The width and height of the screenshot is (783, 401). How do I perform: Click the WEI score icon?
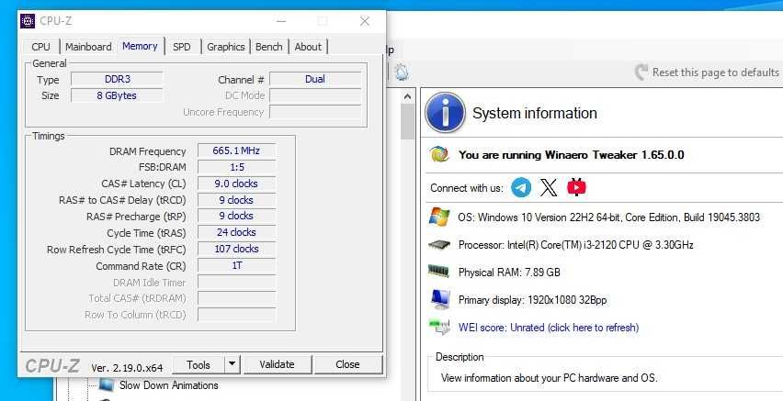tap(439, 328)
